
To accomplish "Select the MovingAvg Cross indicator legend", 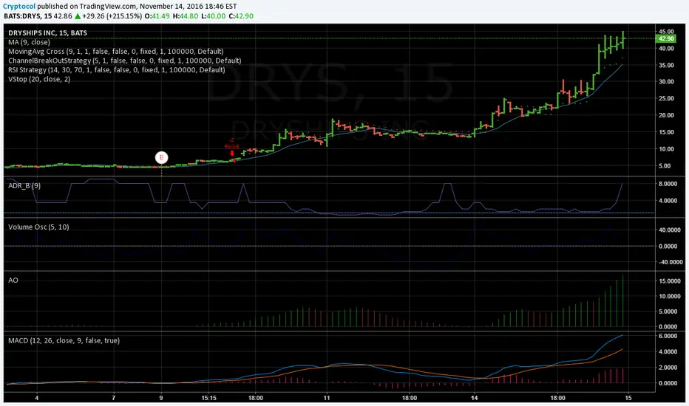I will (x=115, y=52).
